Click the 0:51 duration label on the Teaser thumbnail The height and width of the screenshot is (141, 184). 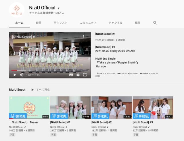tap(45, 117)
